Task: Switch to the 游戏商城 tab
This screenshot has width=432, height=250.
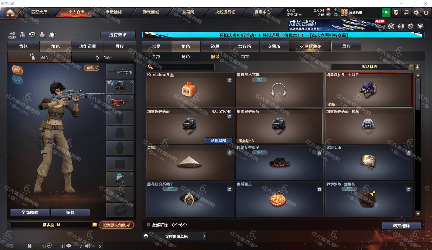Action: click(x=151, y=12)
